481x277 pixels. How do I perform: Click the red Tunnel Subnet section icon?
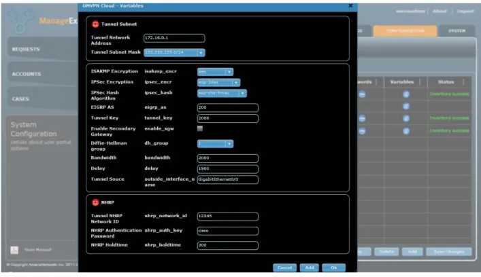(x=95, y=24)
